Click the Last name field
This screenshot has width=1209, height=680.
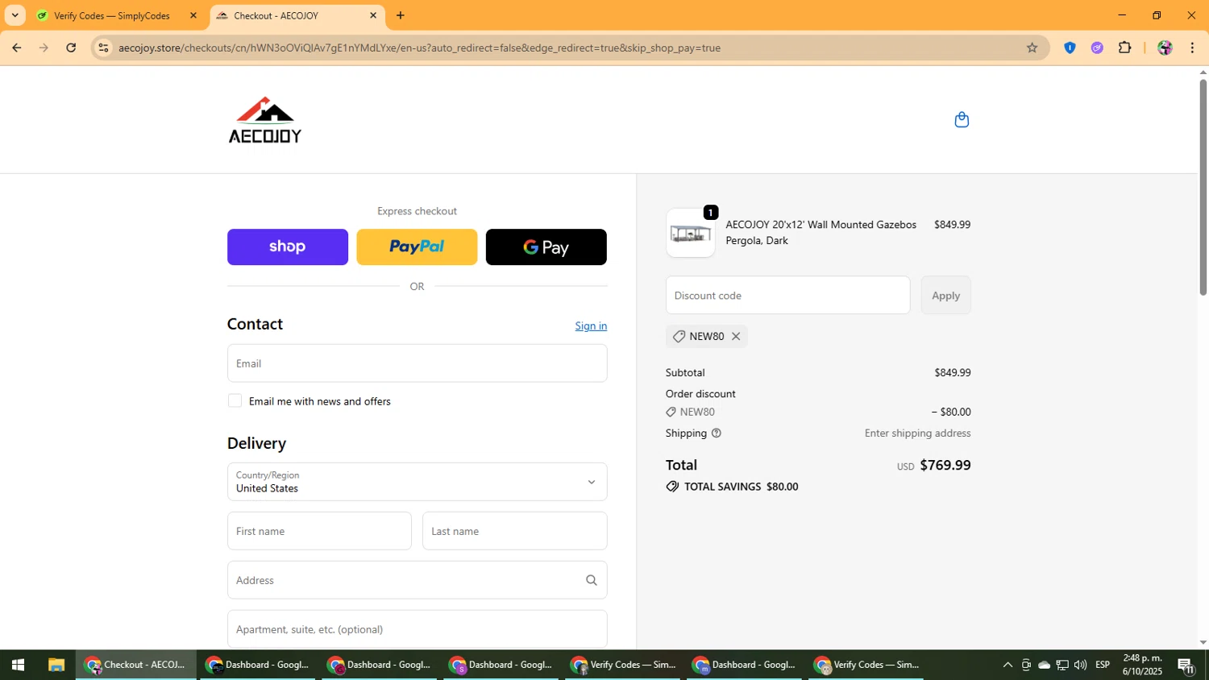click(x=514, y=531)
